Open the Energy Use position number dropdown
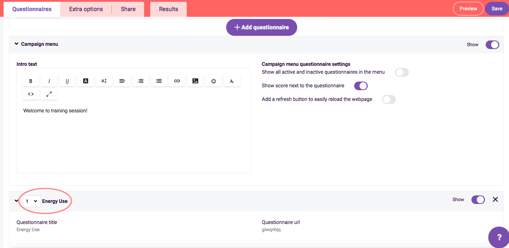 pyautogui.click(x=31, y=201)
